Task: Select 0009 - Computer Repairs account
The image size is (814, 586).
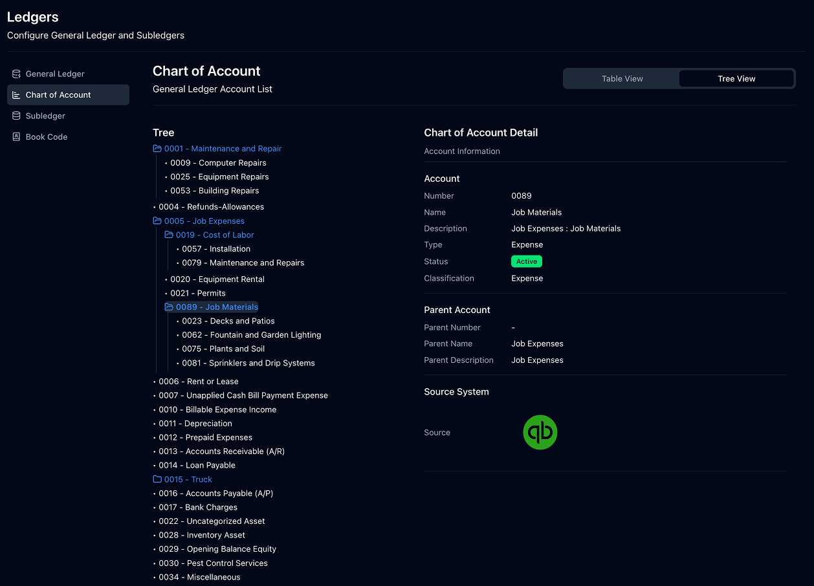Action: (218, 163)
